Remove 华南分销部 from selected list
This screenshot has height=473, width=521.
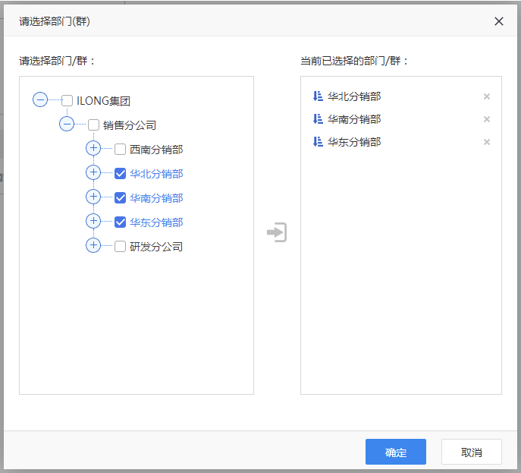point(486,119)
